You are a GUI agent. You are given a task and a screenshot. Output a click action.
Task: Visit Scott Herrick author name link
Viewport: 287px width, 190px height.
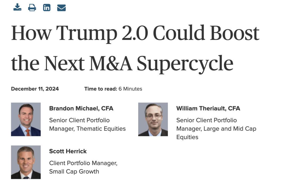point(68,151)
